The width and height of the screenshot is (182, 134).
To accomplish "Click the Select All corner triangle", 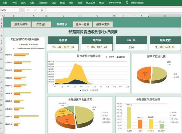I will point(2,16).
